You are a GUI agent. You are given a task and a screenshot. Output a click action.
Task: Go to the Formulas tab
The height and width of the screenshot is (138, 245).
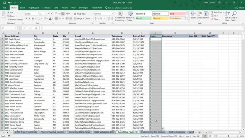click(x=46, y=8)
